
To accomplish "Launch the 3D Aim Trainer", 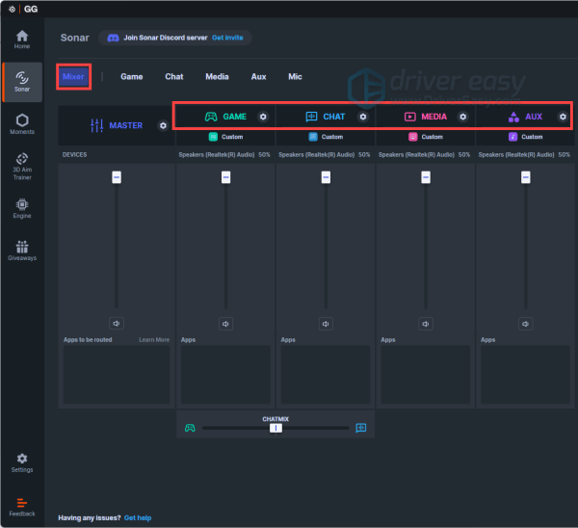I will tap(21, 163).
